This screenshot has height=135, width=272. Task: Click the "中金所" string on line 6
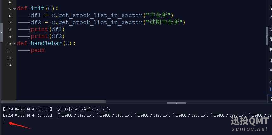(158, 16)
